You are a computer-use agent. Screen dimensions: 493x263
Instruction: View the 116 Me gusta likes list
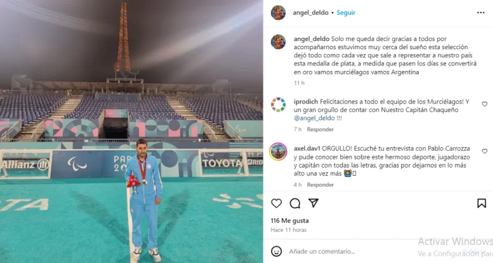290,221
